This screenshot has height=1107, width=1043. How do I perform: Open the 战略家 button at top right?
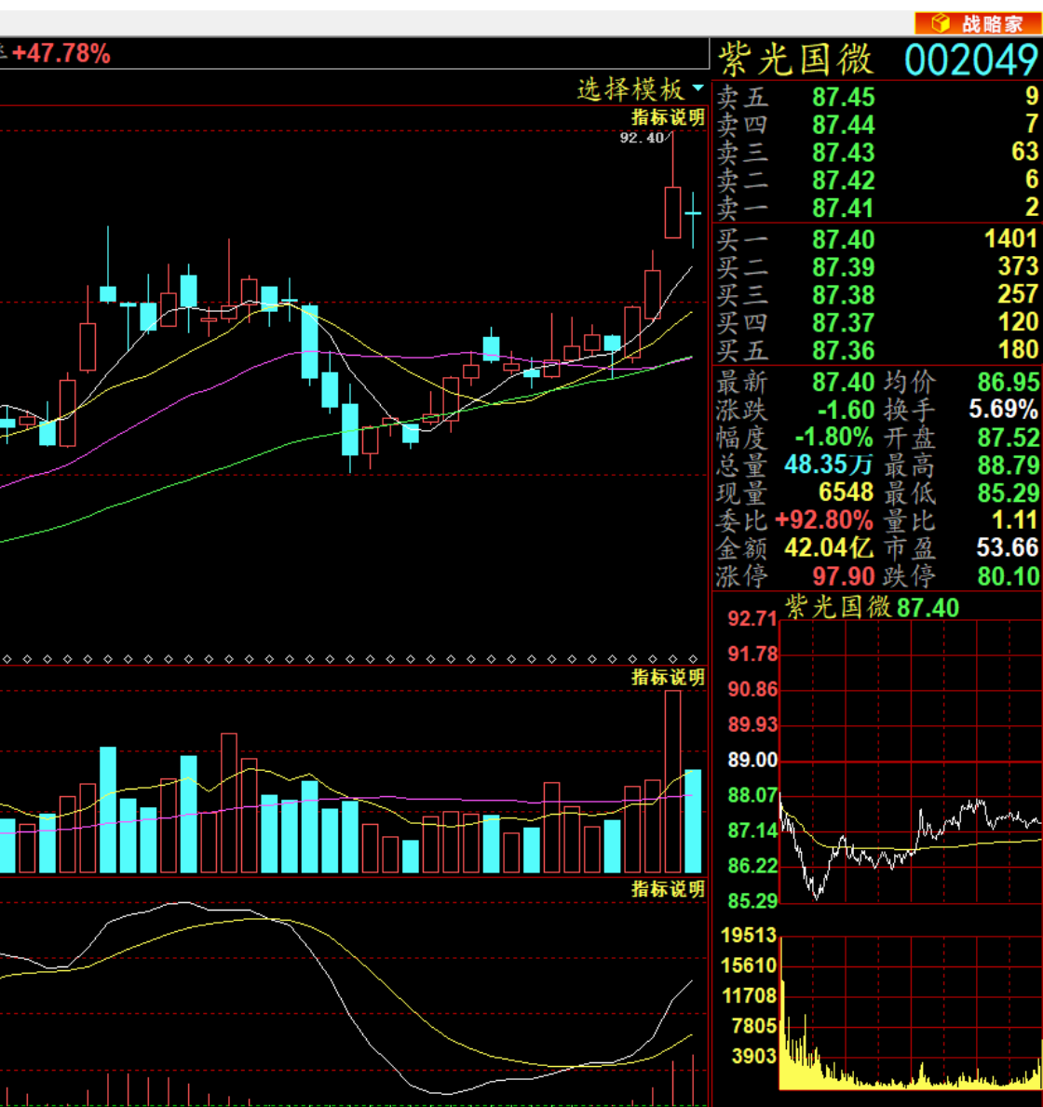977,23
